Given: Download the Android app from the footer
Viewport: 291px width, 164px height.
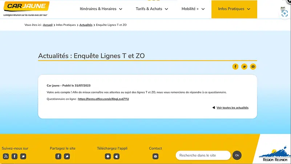Looking at the screenshot, I should 108,156.
